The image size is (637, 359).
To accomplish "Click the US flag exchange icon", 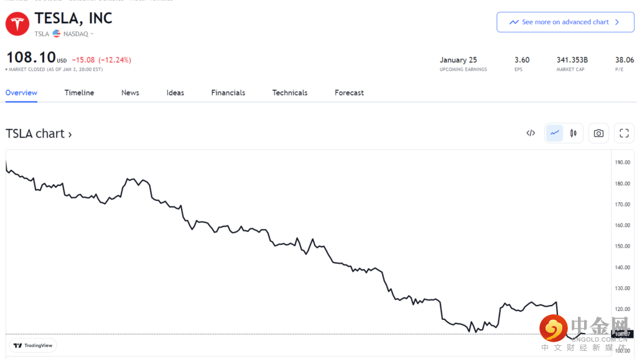I will pyautogui.click(x=57, y=34).
